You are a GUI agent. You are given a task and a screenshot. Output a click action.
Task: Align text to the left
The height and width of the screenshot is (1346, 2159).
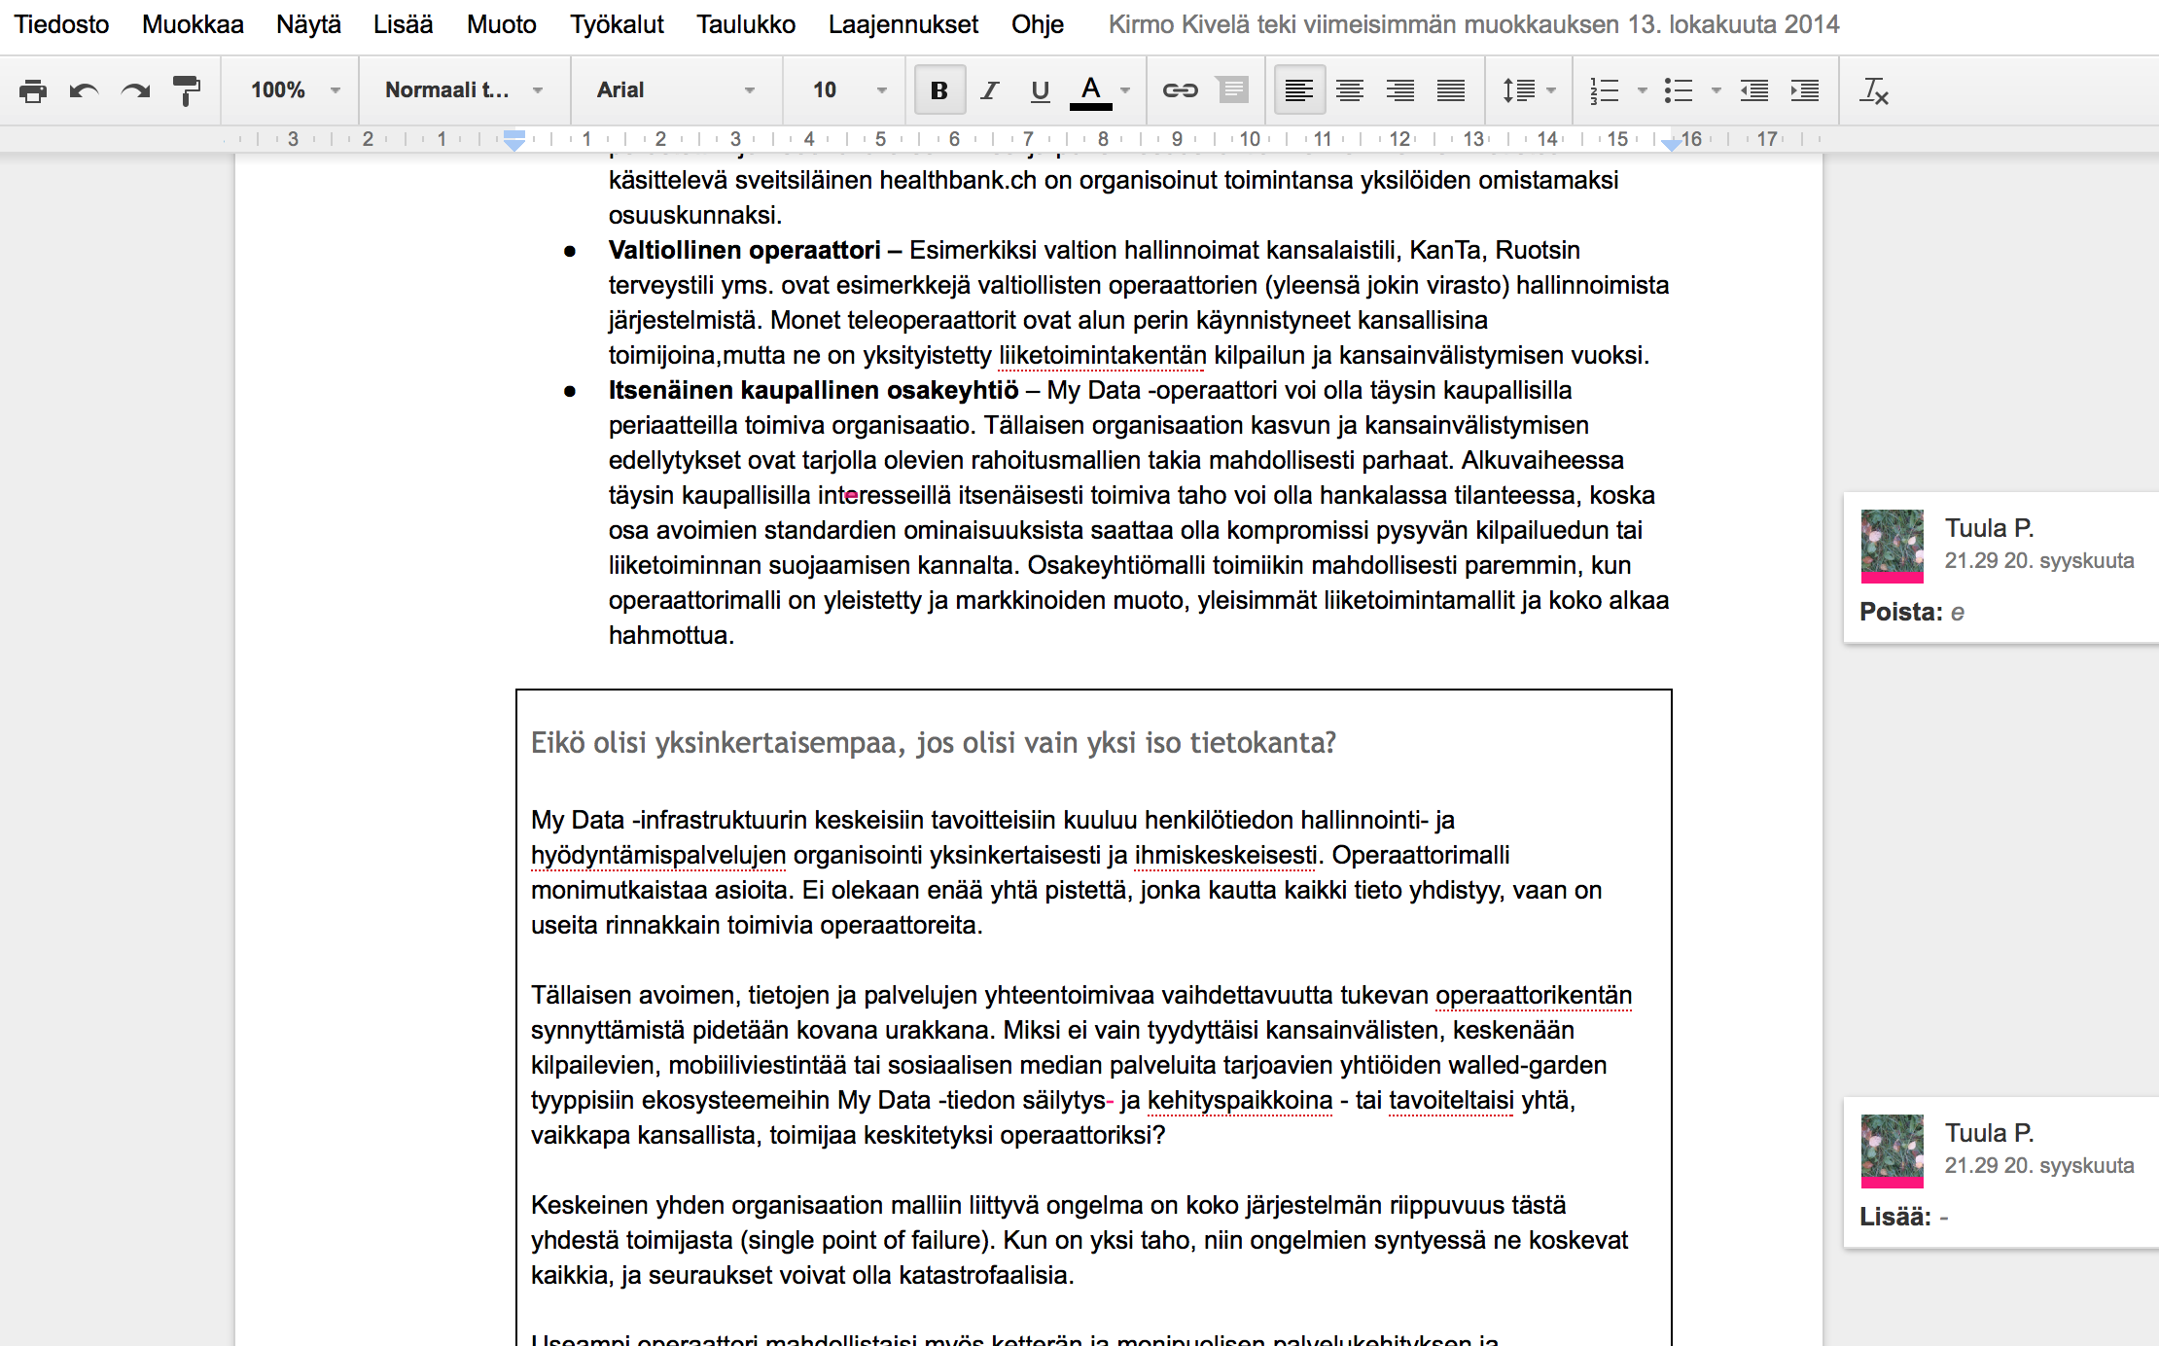click(1299, 90)
